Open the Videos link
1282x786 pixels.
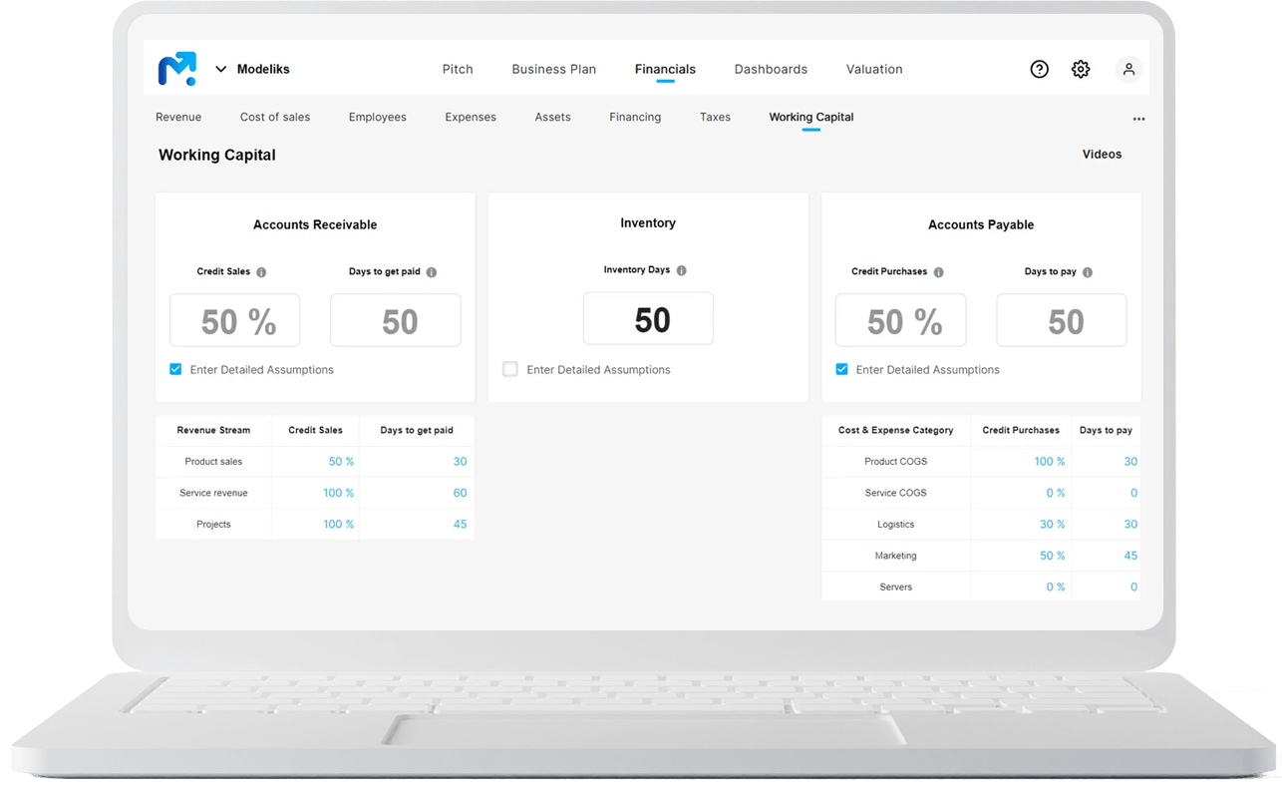coord(1102,155)
